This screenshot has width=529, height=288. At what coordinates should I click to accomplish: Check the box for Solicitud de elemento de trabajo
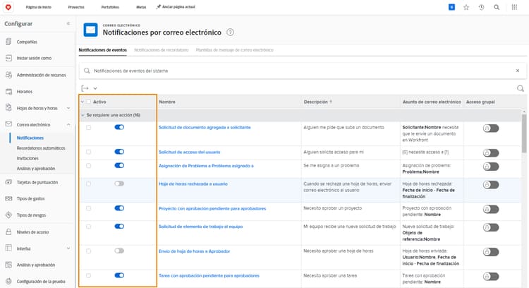[88, 227]
